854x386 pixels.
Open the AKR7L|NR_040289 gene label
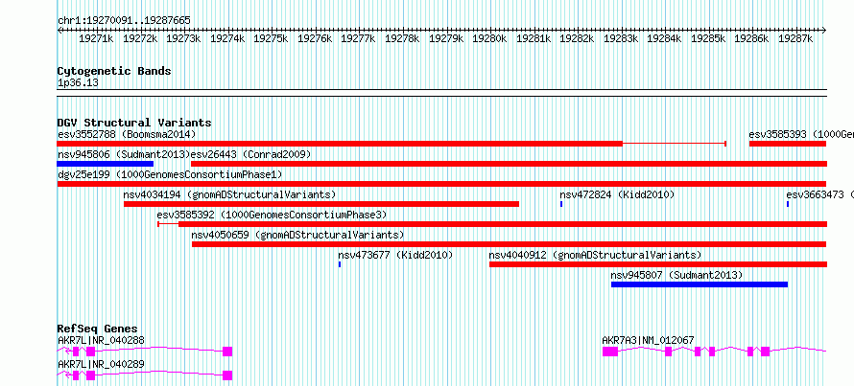click(x=102, y=364)
